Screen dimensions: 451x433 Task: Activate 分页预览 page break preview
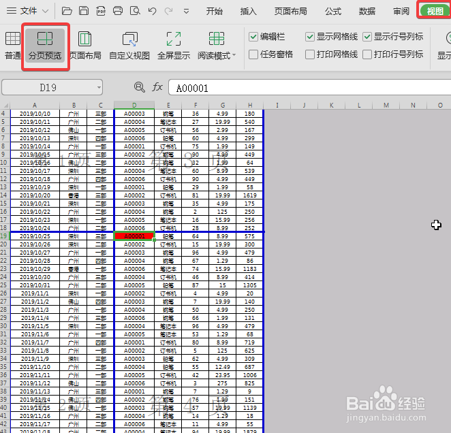click(x=45, y=46)
